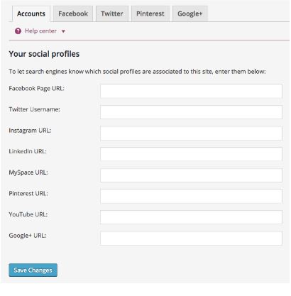This screenshot has height=296, width=291.
Task: Open the Twitter tab
Action: click(112, 13)
